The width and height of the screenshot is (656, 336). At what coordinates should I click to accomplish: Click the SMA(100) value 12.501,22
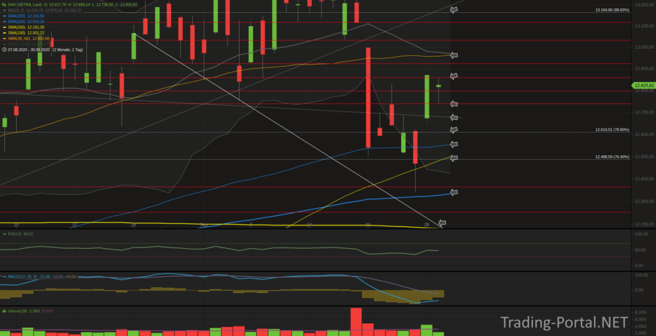point(36,33)
